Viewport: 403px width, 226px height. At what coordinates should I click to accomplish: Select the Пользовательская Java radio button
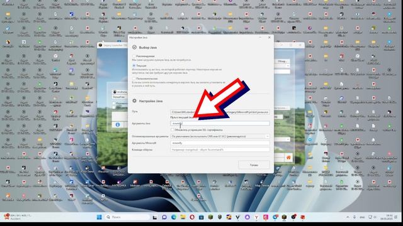point(133,78)
